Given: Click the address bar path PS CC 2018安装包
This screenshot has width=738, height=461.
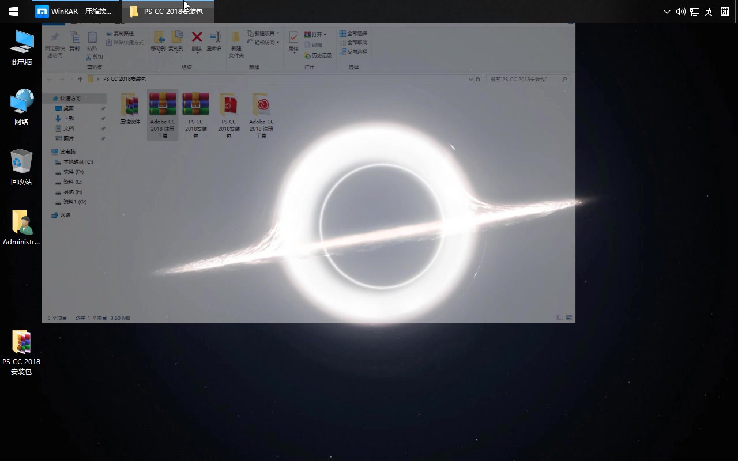Looking at the screenshot, I should click(x=125, y=79).
